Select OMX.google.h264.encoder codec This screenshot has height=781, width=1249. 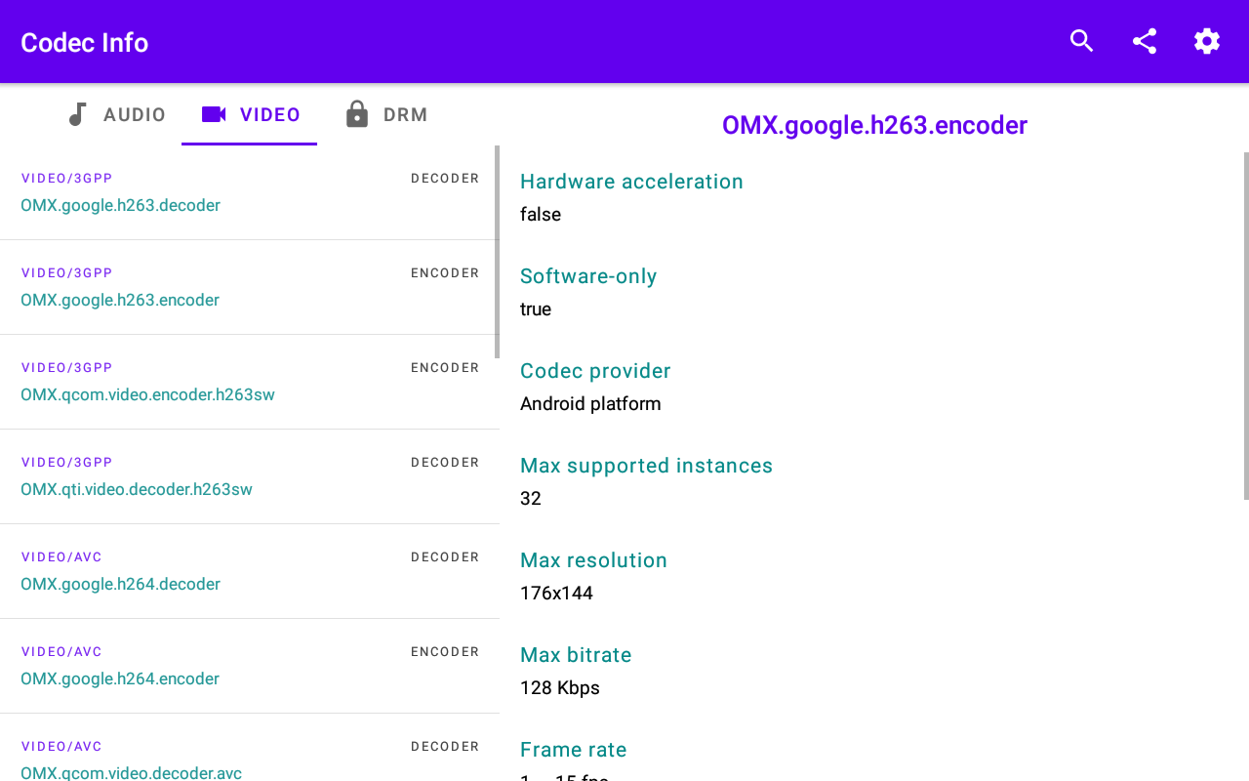pyautogui.click(x=120, y=678)
